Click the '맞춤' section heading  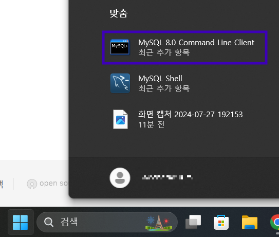coord(119,13)
